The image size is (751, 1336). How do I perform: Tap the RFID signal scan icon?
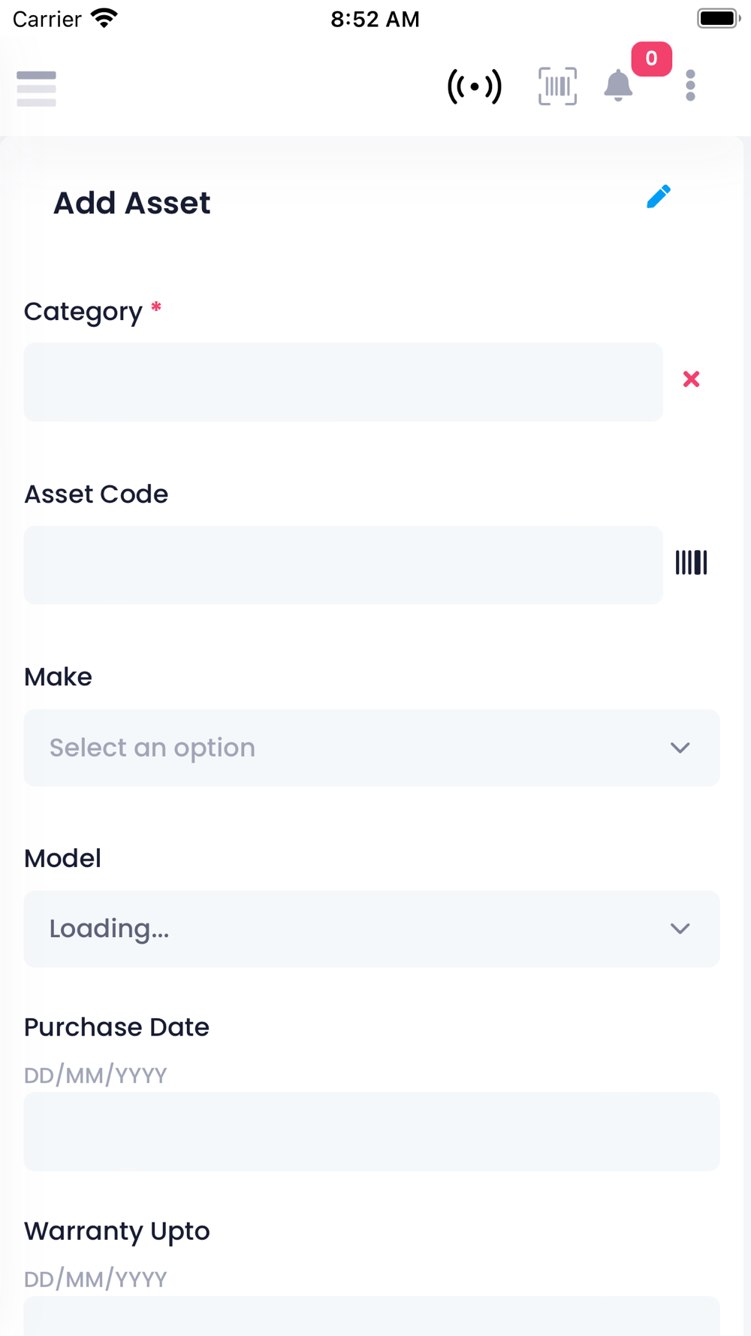[x=475, y=86]
